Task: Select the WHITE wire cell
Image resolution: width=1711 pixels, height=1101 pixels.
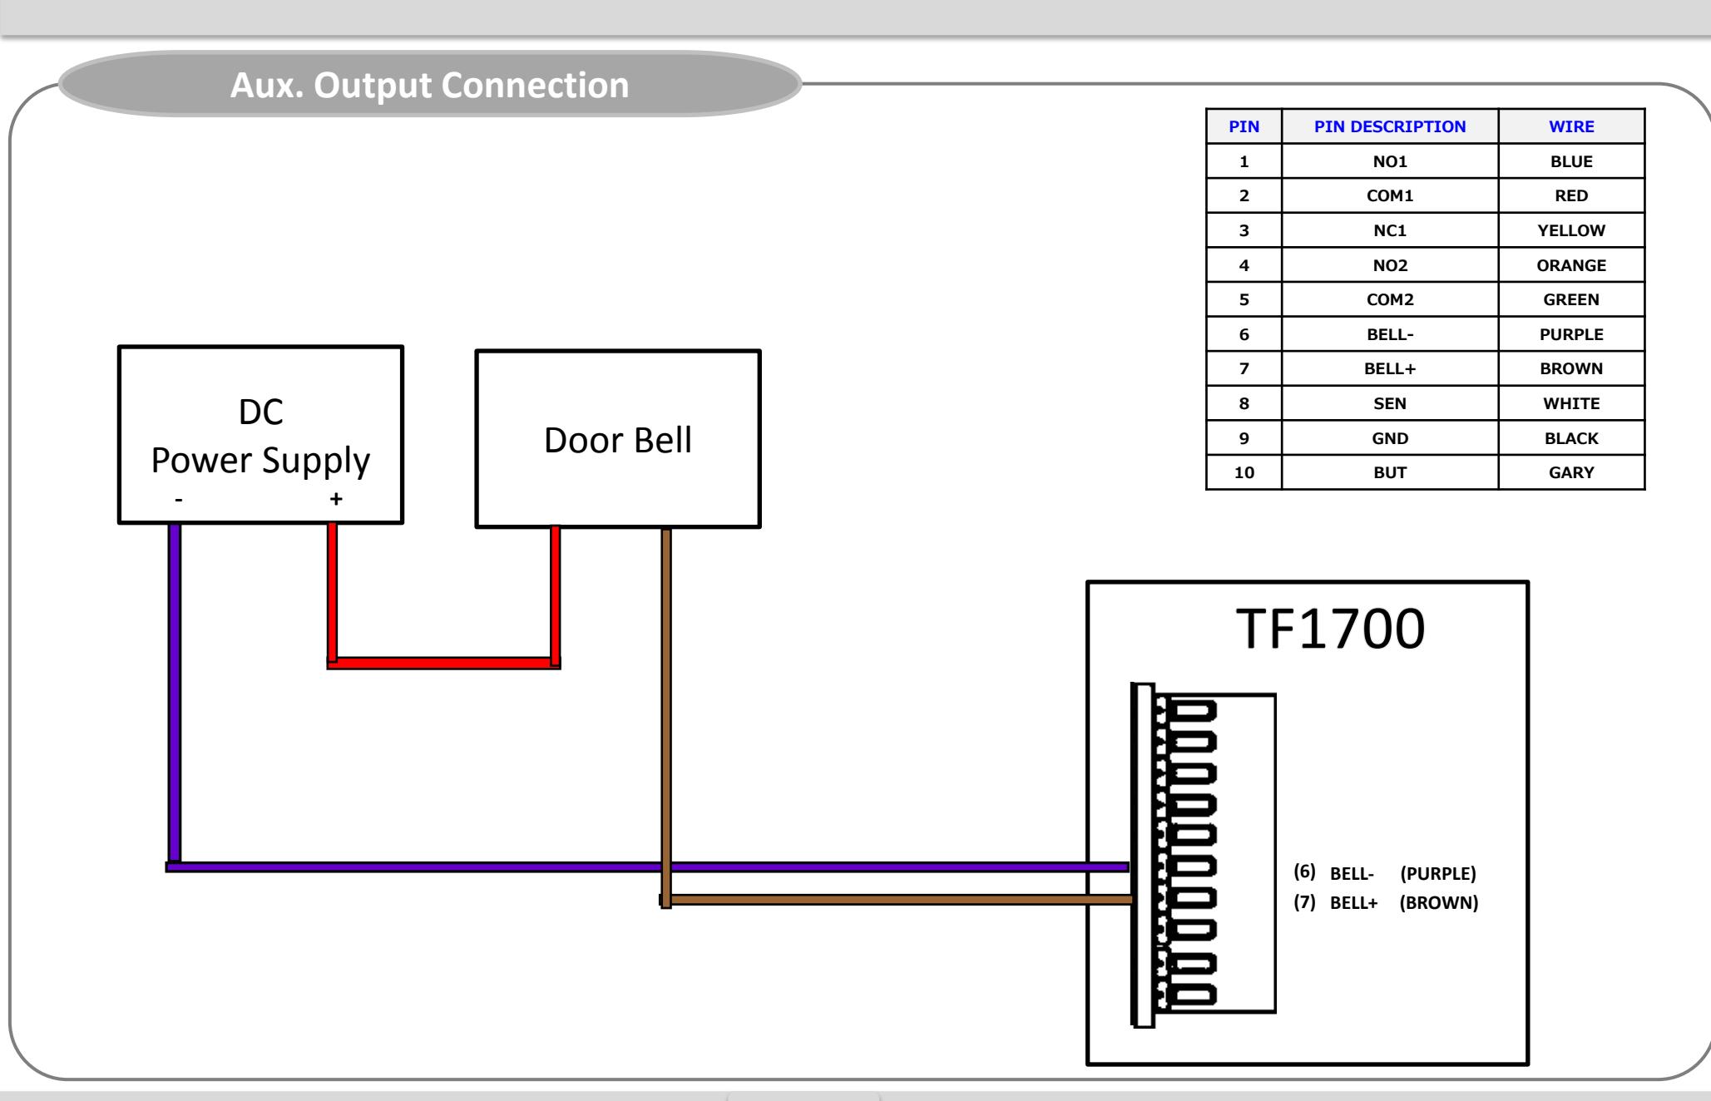Action: tap(1571, 403)
